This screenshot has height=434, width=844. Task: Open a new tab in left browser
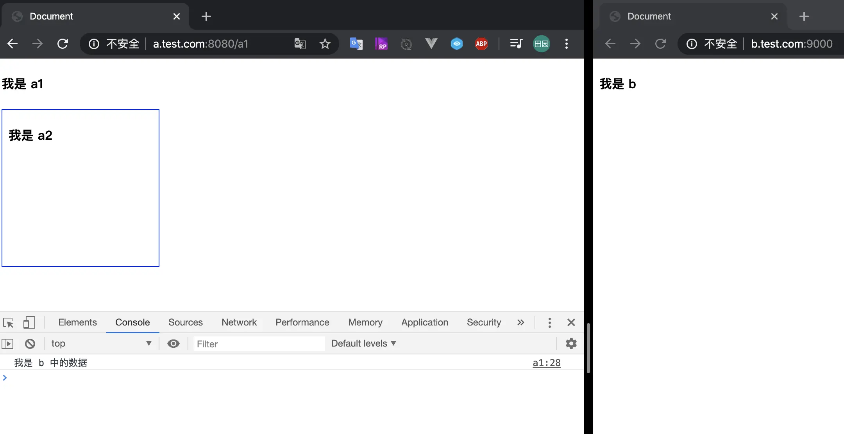[206, 16]
